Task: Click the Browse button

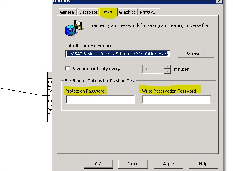Action: click(x=196, y=54)
